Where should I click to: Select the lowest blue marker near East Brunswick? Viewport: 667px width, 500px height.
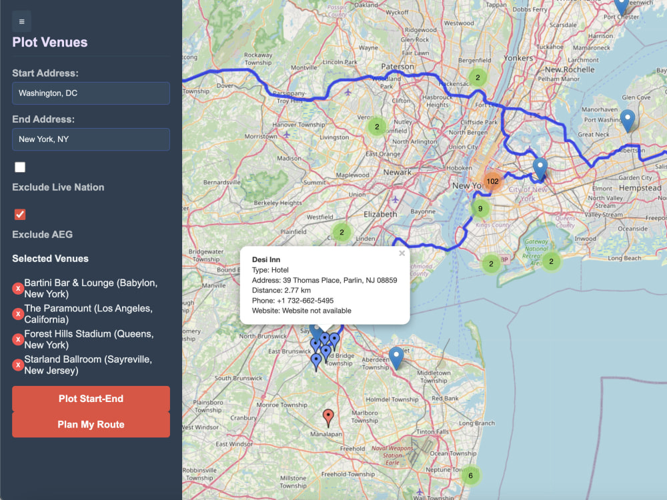pos(316,362)
